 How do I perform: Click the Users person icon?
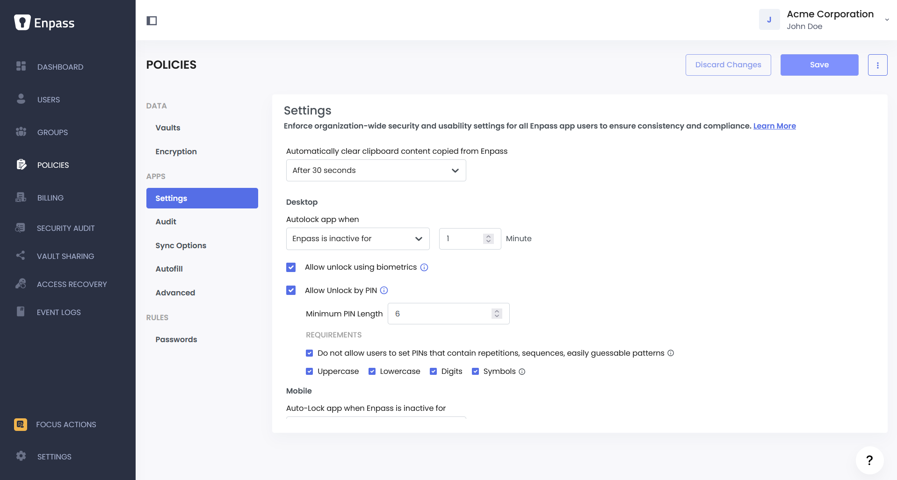(x=21, y=99)
